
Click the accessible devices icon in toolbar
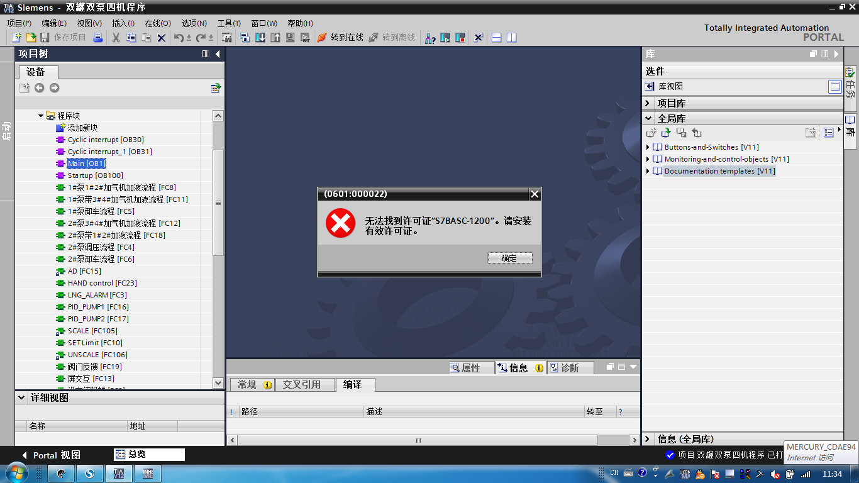[430, 38]
